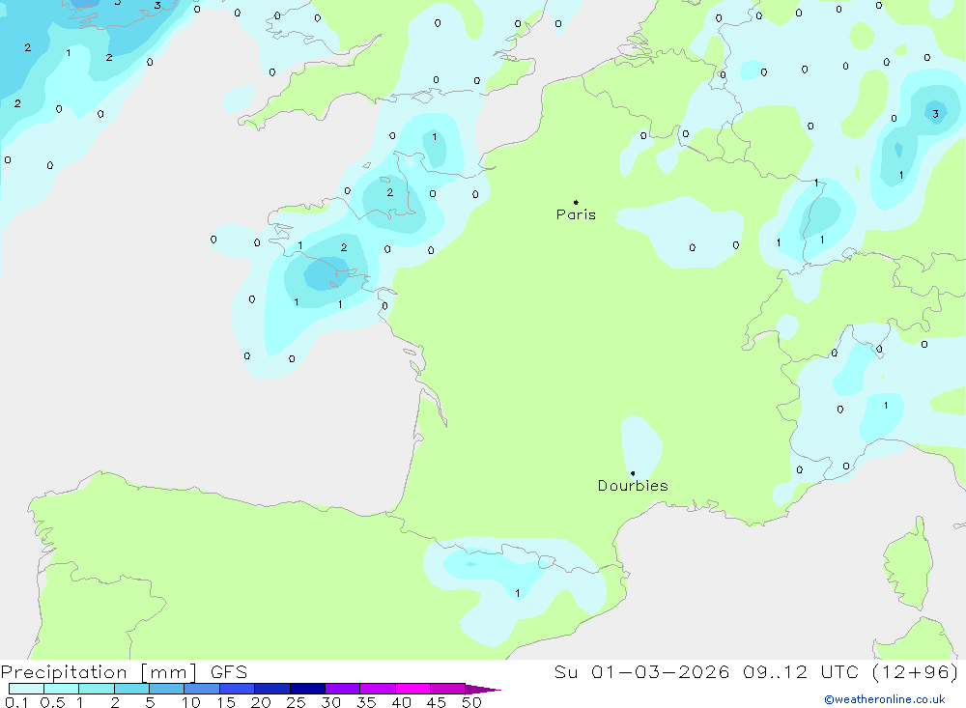Select the 40–45 mm legend swatch
This screenshot has height=708, width=966.
(x=412, y=689)
